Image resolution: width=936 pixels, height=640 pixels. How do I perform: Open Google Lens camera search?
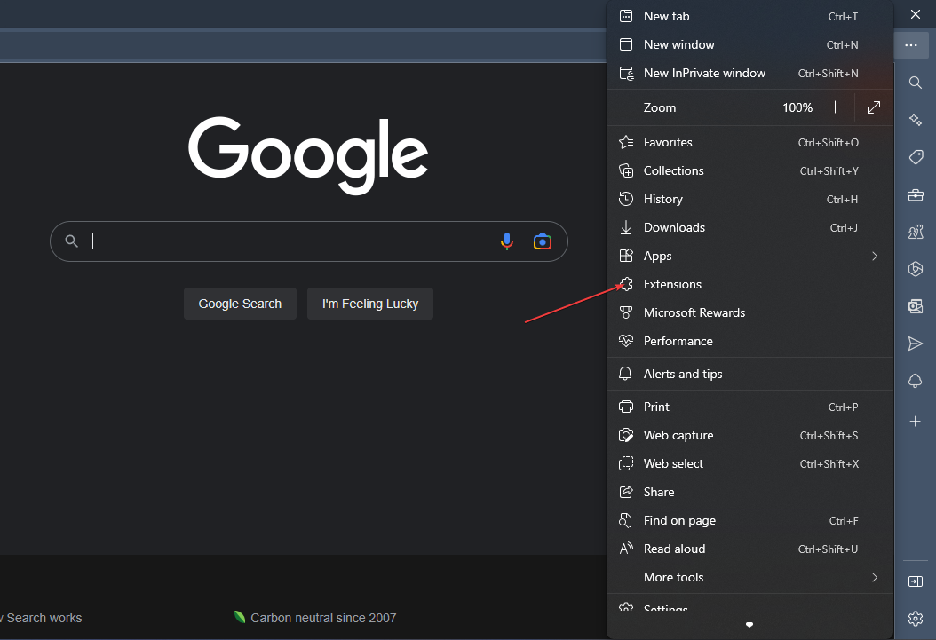pos(542,241)
